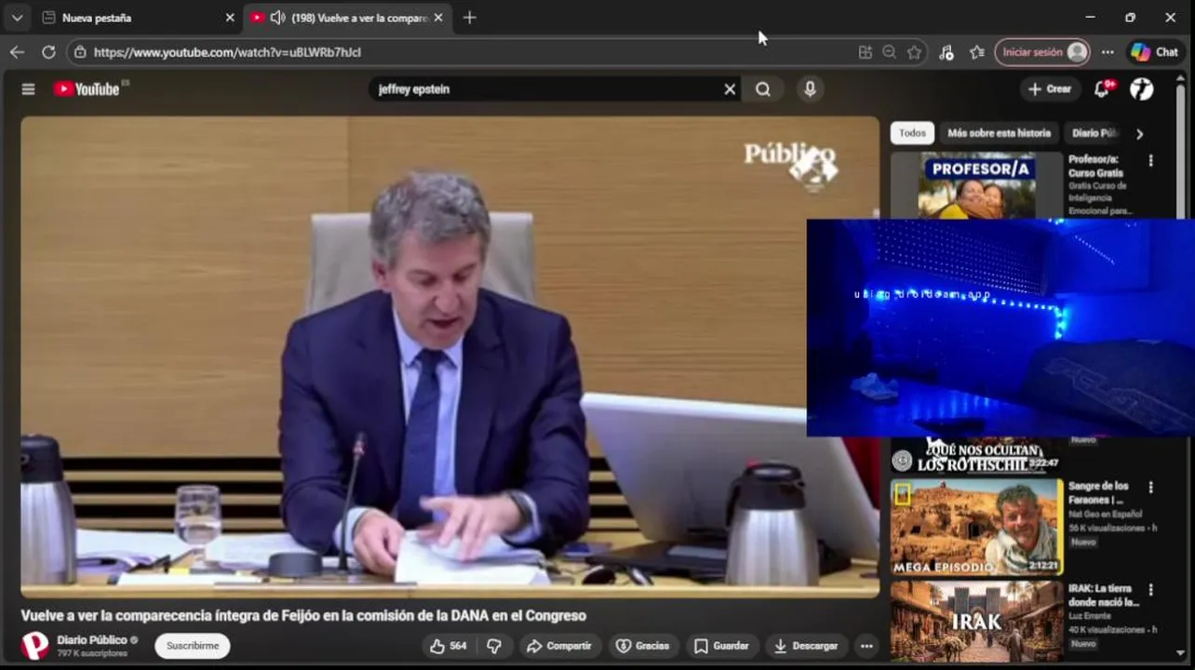1195x670 pixels.
Task: Click the Nat Geo en Español channel
Action: (1106, 514)
